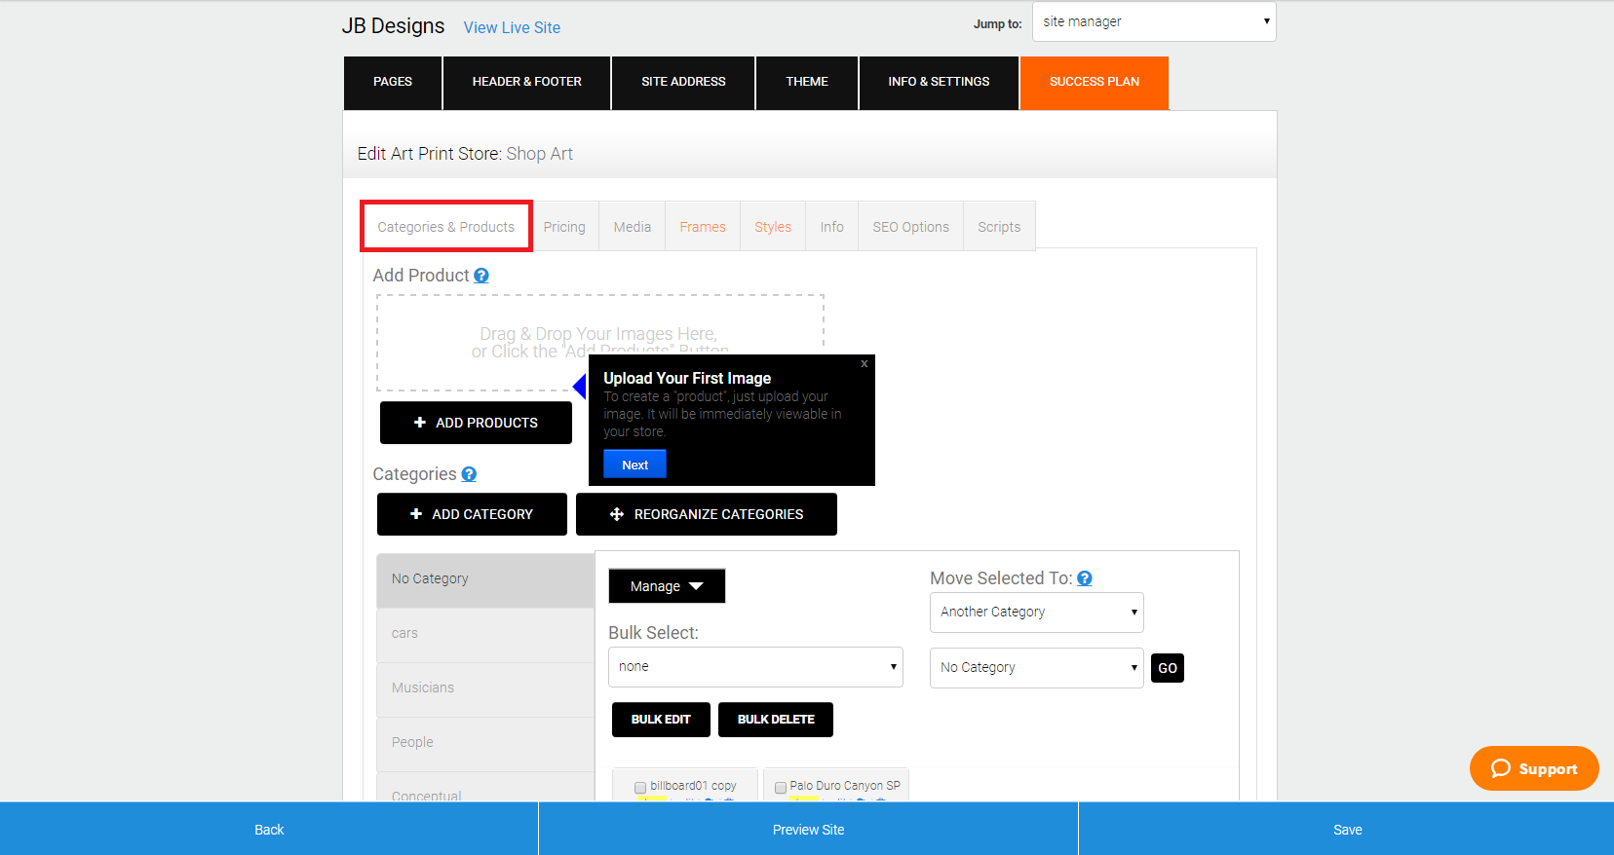Check the billboard01 copy product checkbox

tap(640, 787)
